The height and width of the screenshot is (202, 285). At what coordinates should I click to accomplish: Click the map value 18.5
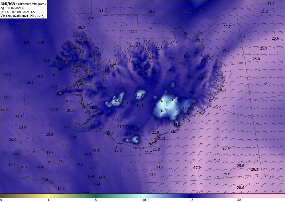click(x=39, y=76)
